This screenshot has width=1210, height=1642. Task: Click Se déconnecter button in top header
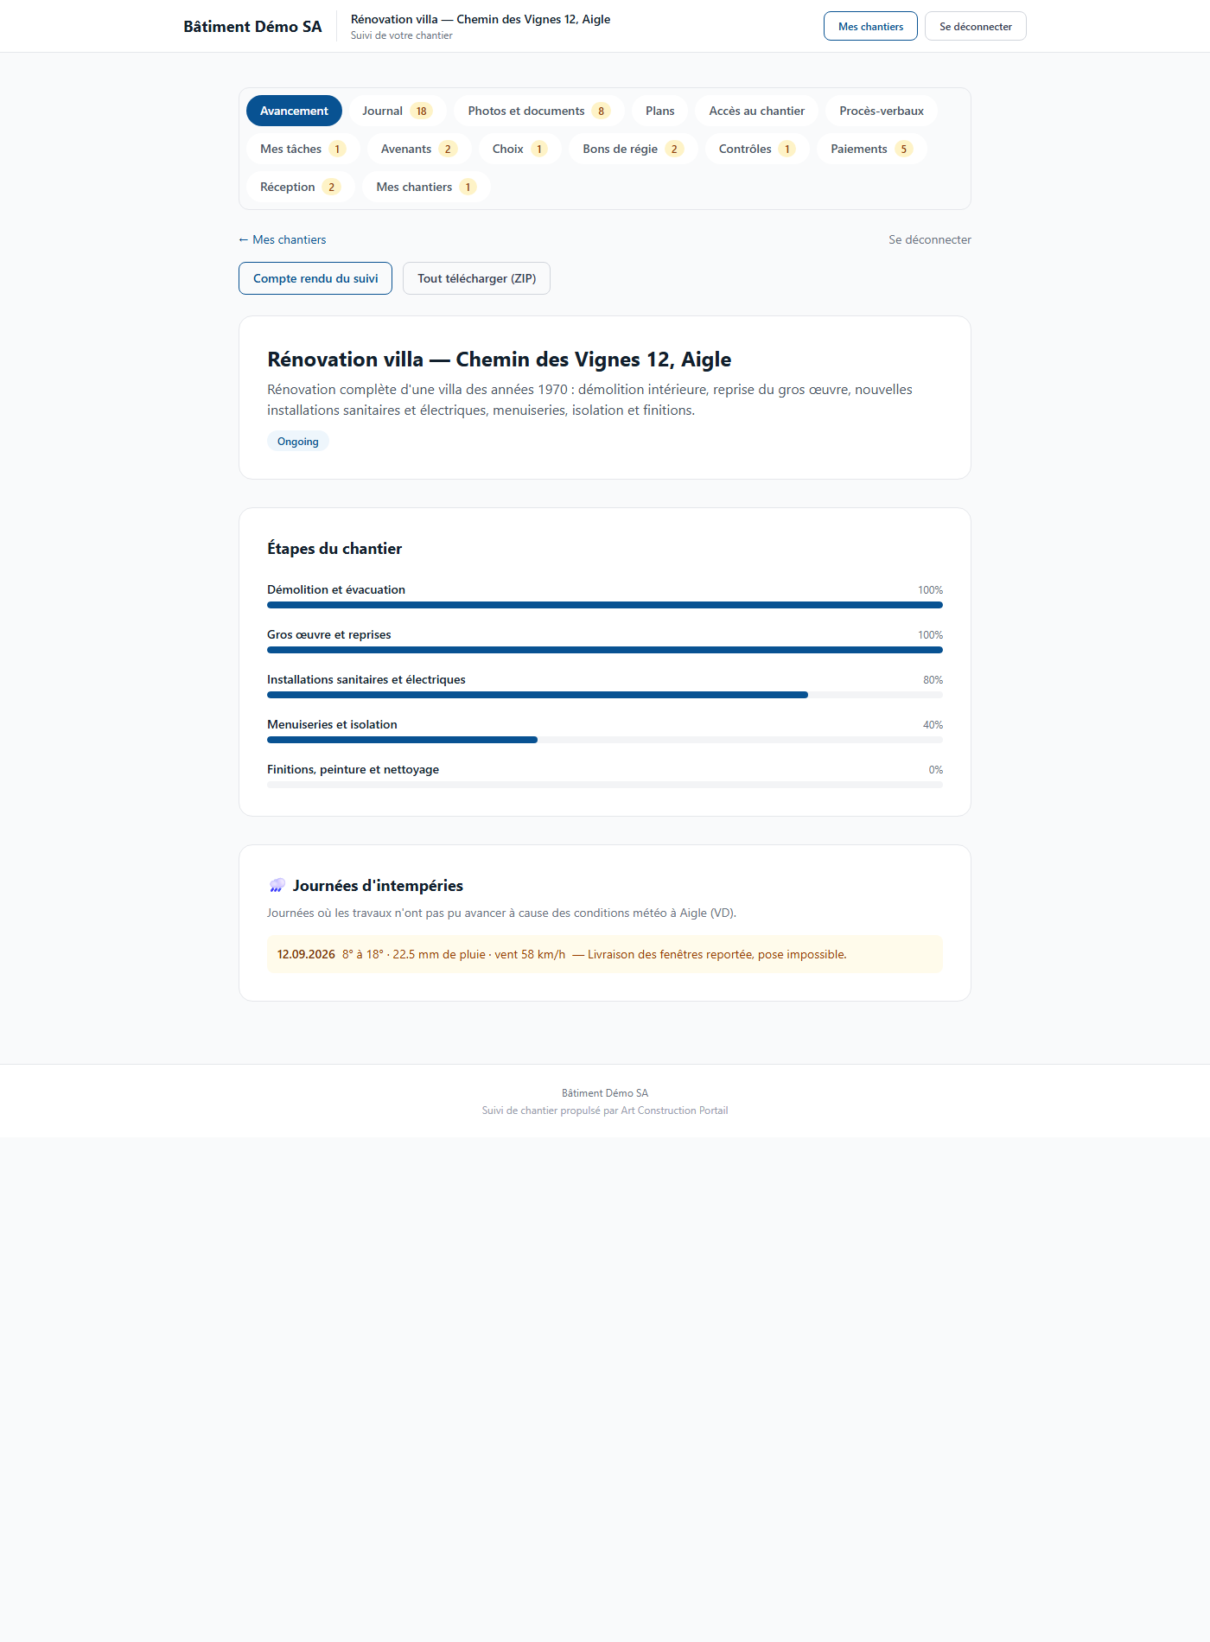[x=975, y=26]
